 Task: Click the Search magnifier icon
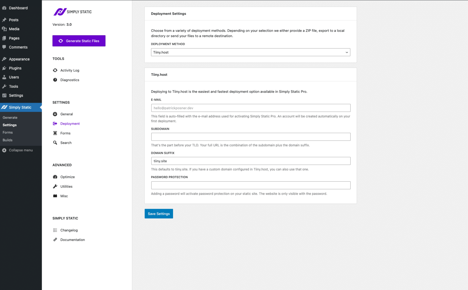[x=55, y=143]
